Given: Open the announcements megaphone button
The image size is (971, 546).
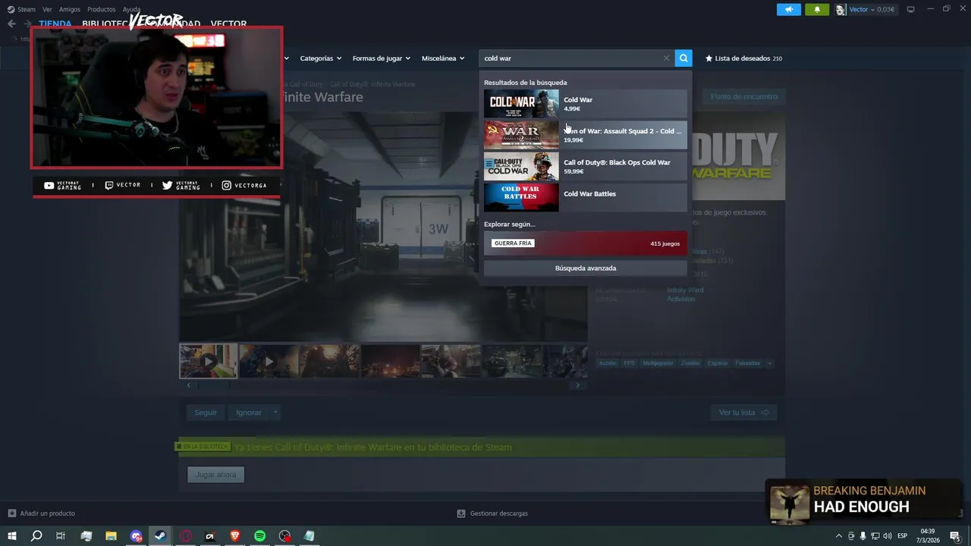Looking at the screenshot, I should tap(789, 9).
